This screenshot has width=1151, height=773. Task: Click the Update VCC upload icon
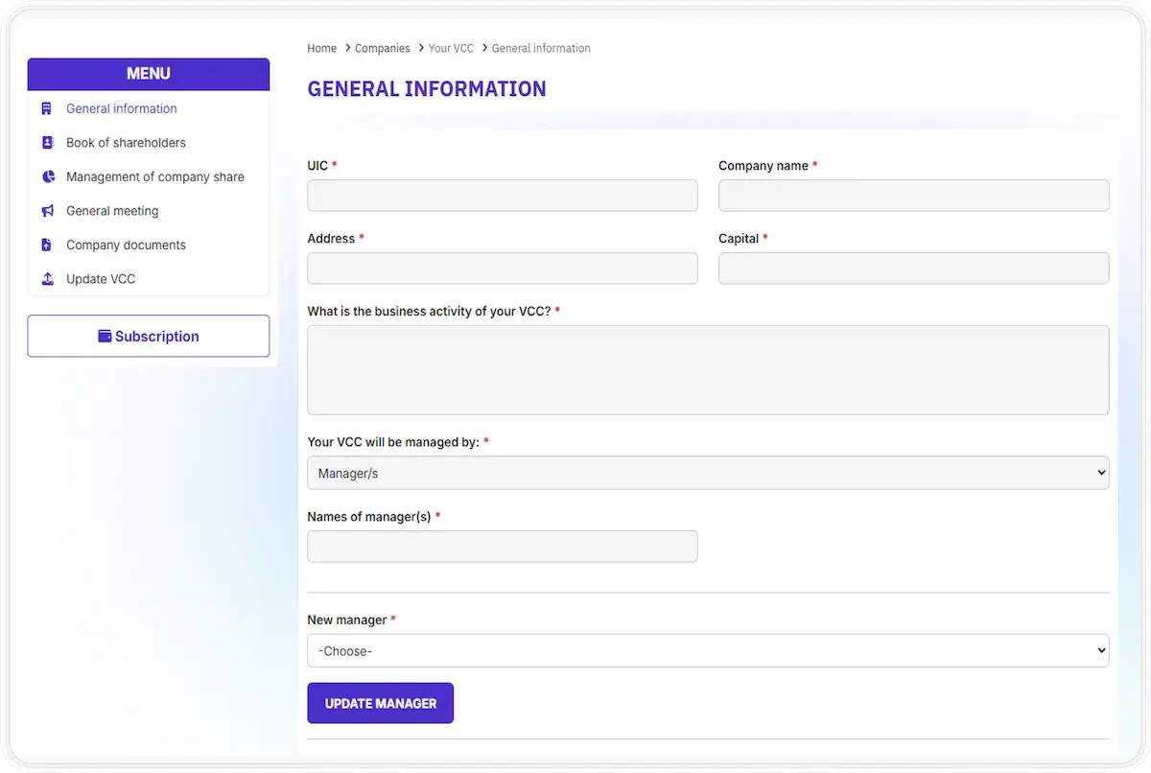coord(46,278)
